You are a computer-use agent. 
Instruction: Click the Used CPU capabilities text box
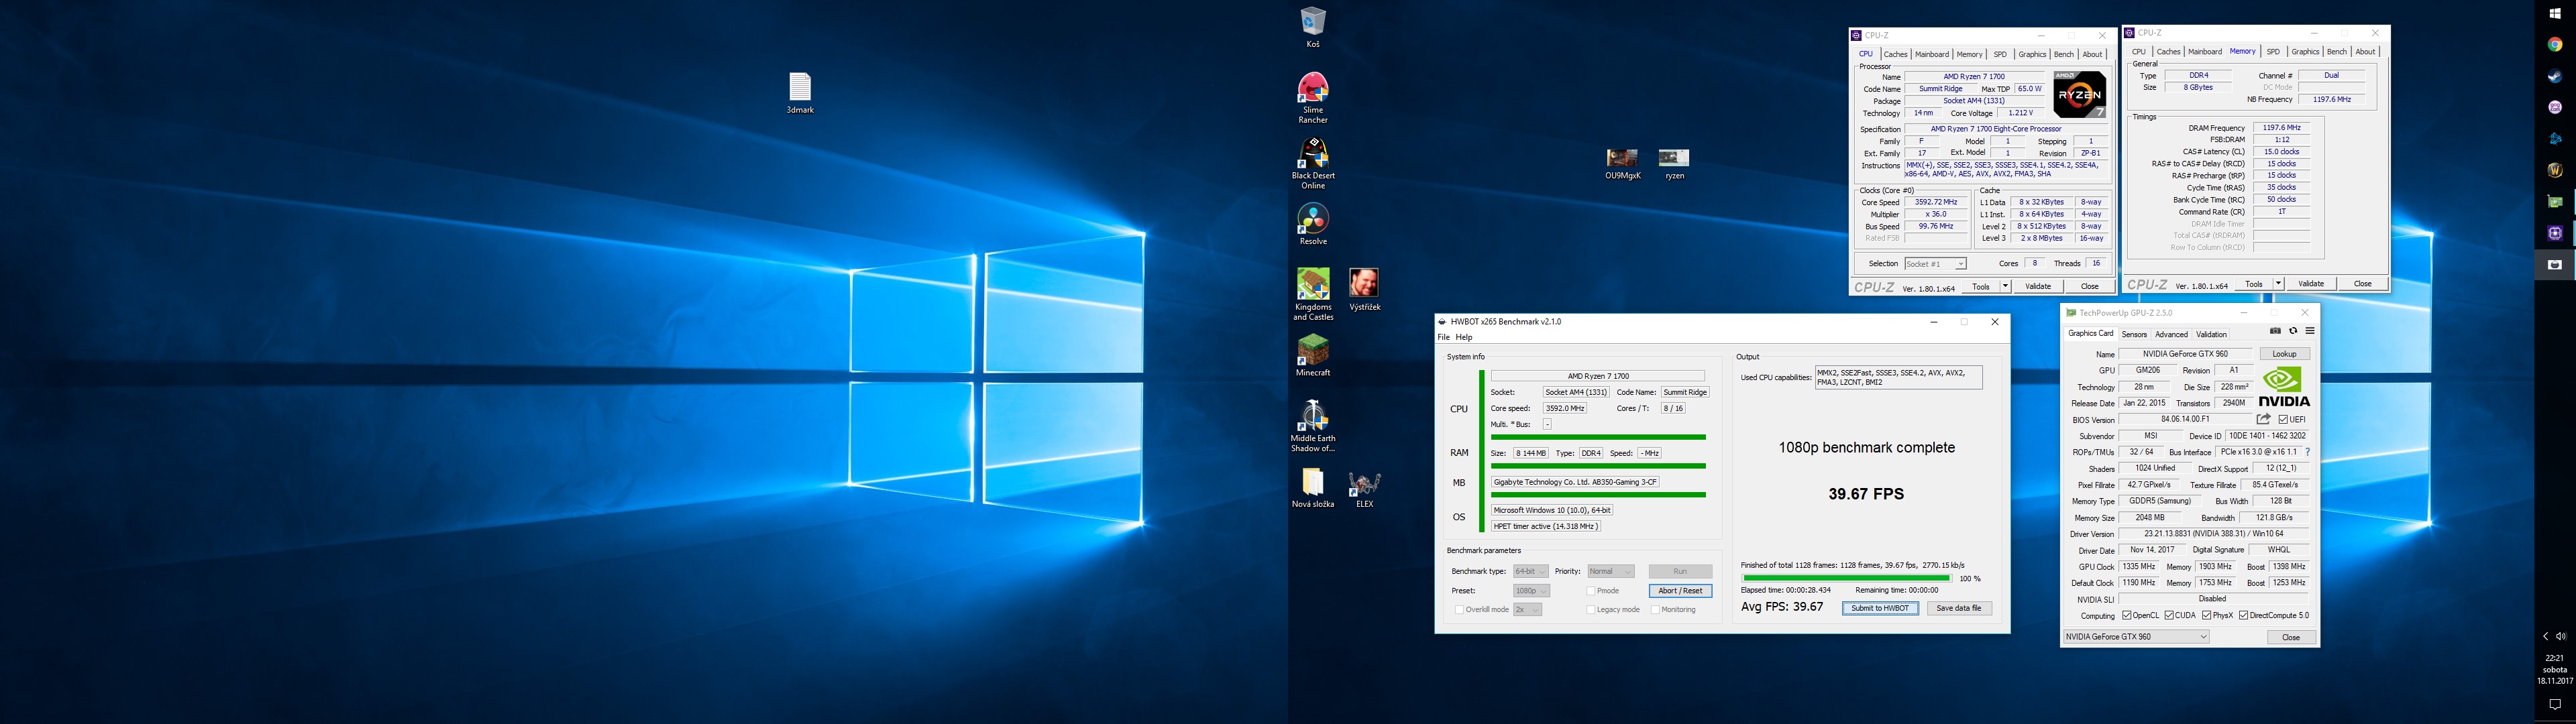1898,377
